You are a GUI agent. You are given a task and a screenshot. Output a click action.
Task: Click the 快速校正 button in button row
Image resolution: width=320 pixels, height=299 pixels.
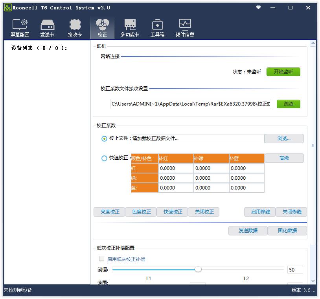click(173, 212)
